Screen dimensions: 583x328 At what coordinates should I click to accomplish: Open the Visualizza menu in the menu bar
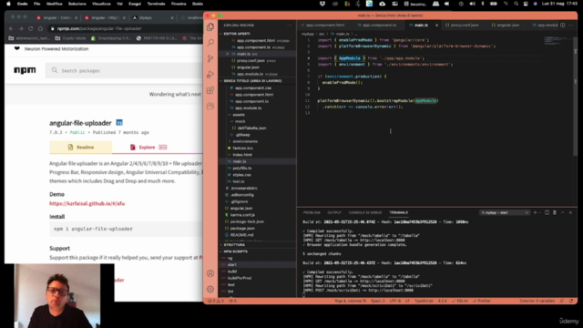point(101,4)
